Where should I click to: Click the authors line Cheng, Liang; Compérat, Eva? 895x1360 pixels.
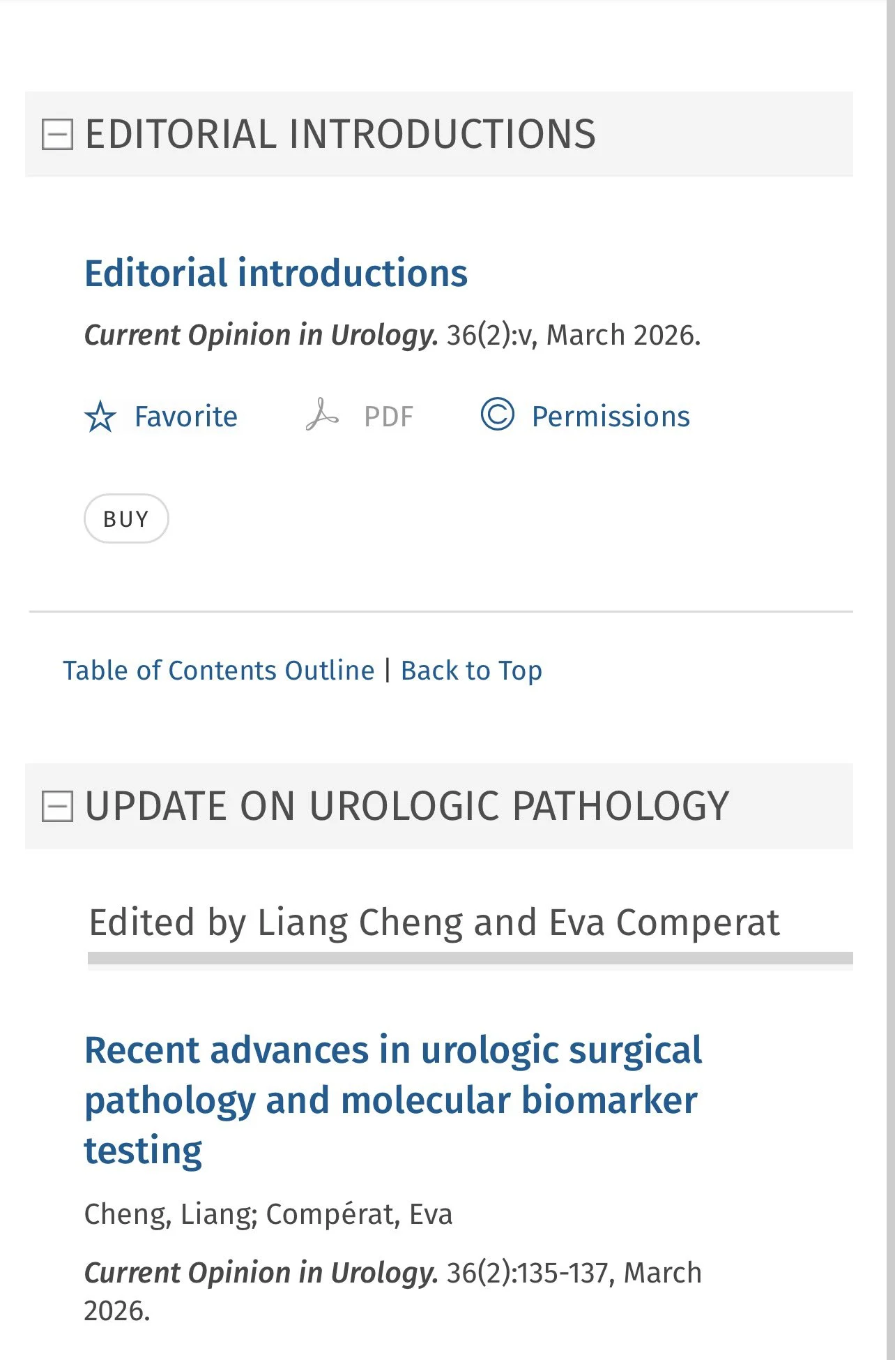(268, 1214)
